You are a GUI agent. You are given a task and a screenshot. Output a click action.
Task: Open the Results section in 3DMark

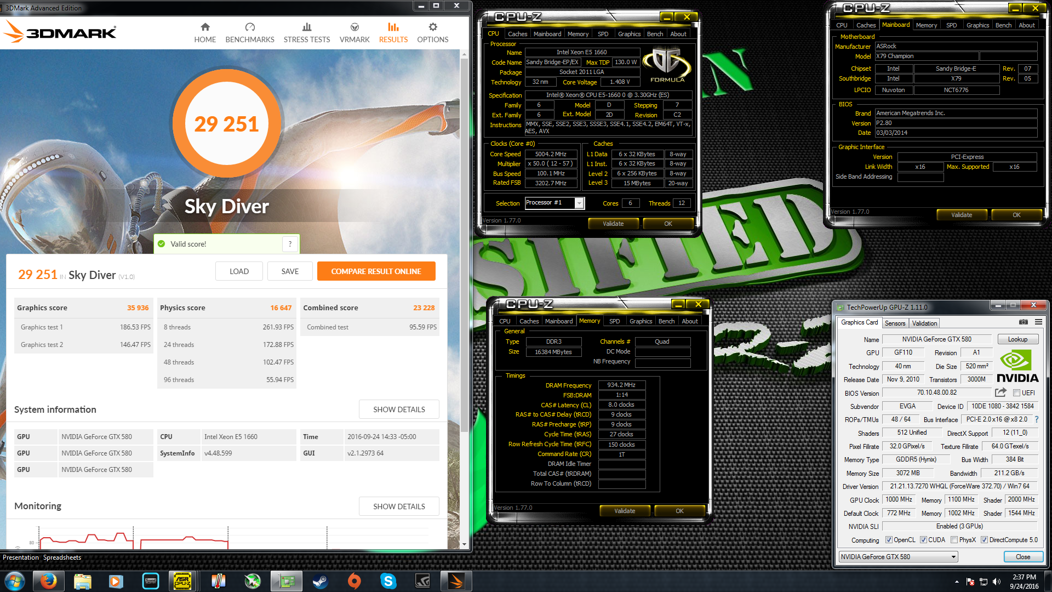[x=393, y=33]
